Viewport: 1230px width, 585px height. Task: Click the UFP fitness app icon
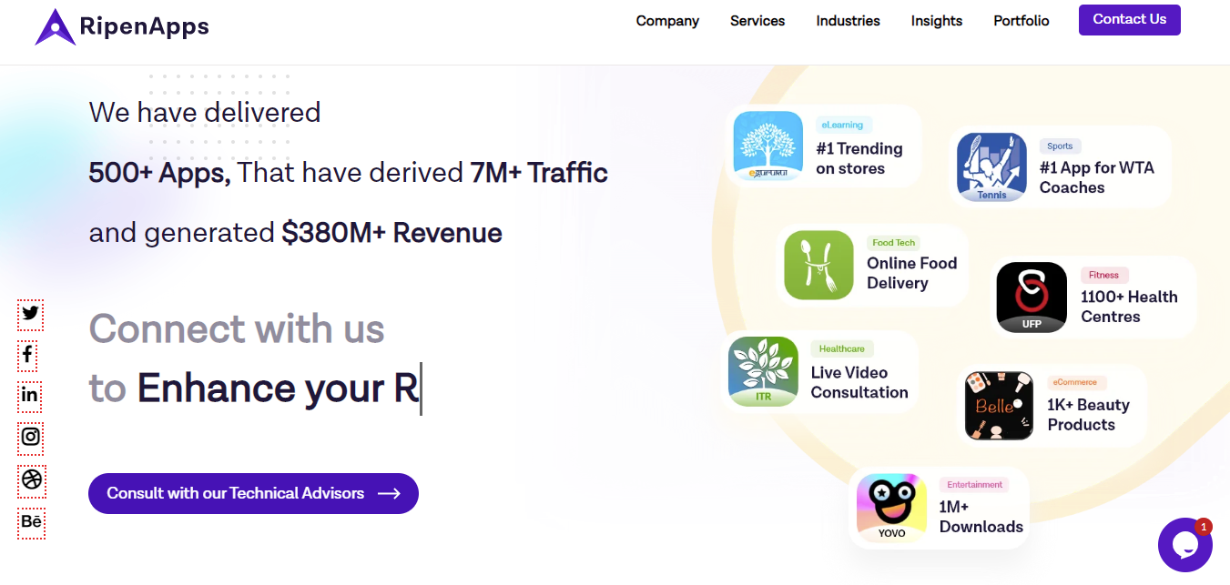[x=1032, y=298]
